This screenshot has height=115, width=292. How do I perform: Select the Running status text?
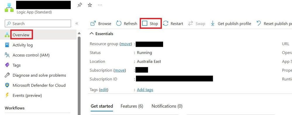pyautogui.click(x=144, y=53)
